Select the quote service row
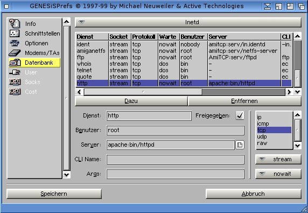Screen dimensions: 308x213 [184, 77]
